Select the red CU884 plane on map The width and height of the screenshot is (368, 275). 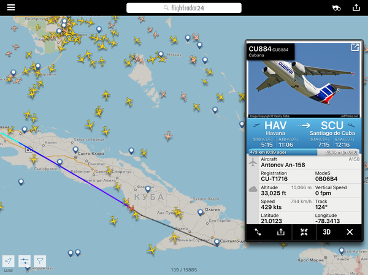(x=131, y=208)
